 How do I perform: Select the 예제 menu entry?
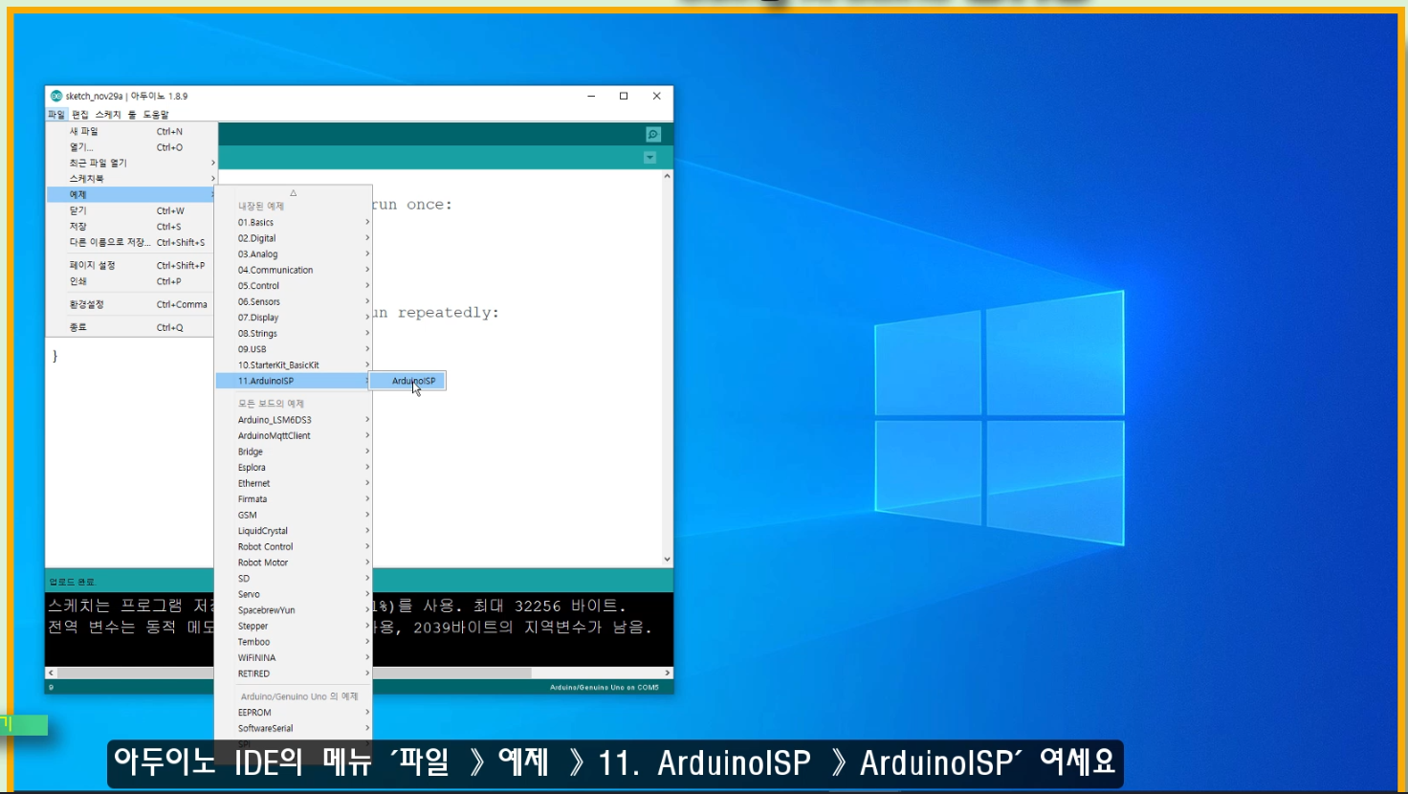click(132, 194)
